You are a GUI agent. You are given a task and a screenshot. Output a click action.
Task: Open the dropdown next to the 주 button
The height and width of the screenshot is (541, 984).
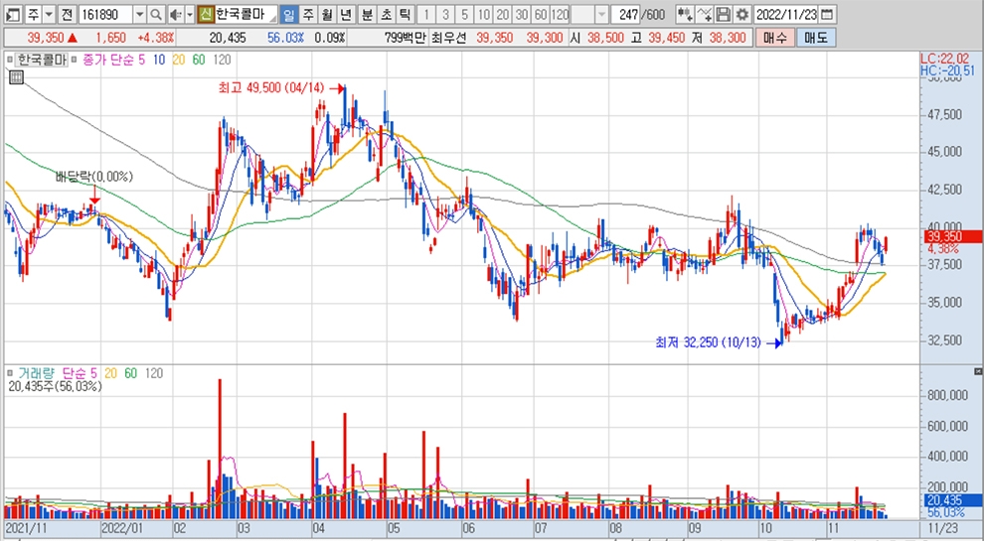pos(48,15)
